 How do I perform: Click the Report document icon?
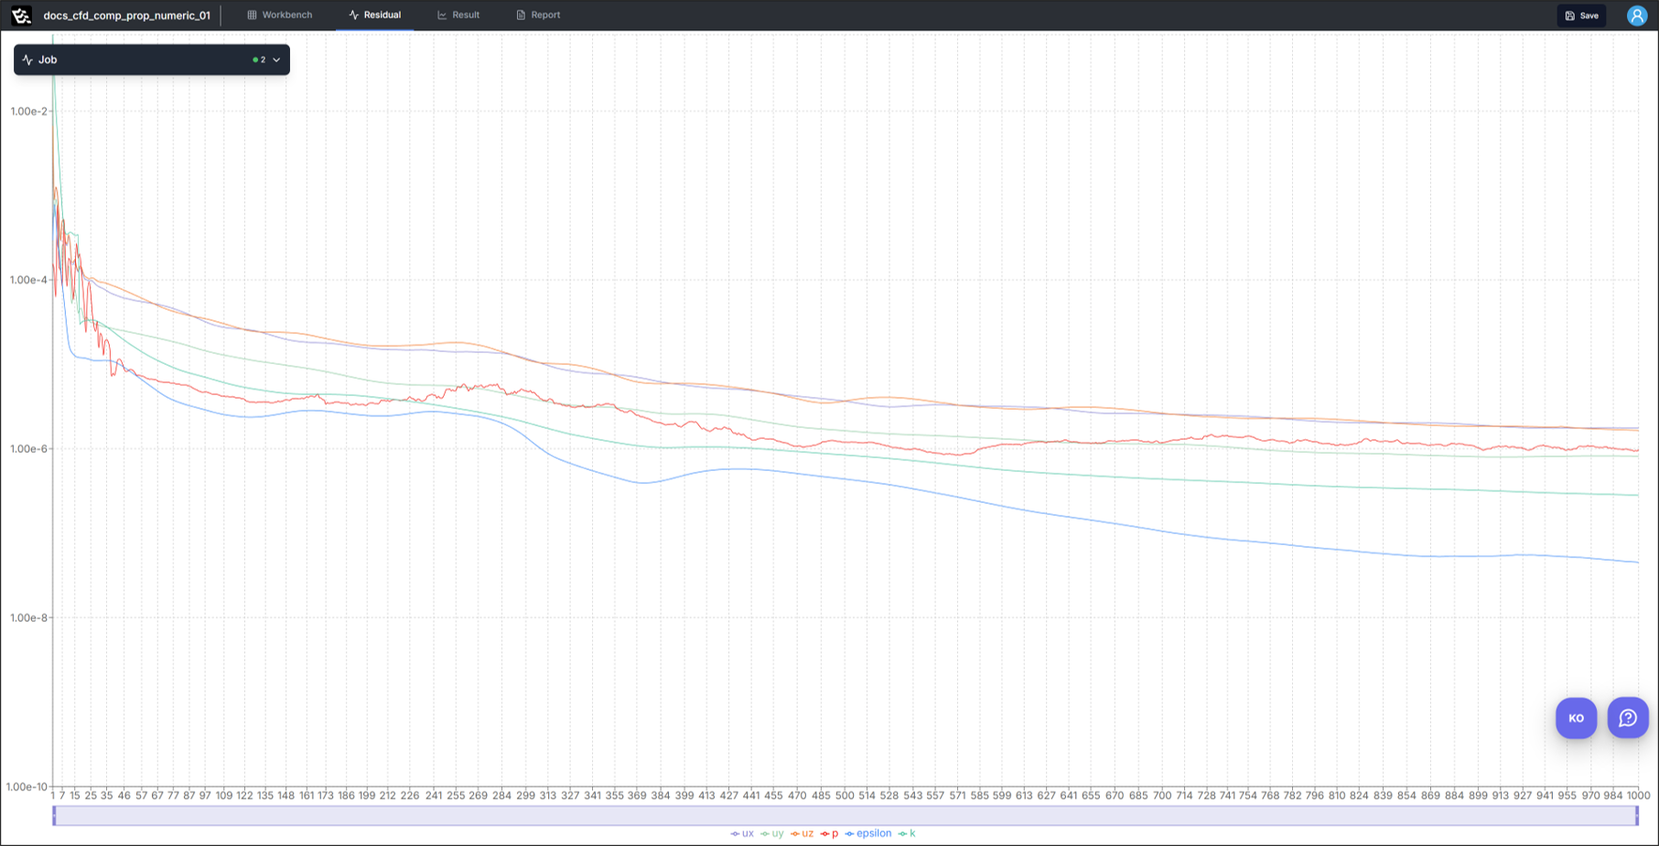[521, 16]
